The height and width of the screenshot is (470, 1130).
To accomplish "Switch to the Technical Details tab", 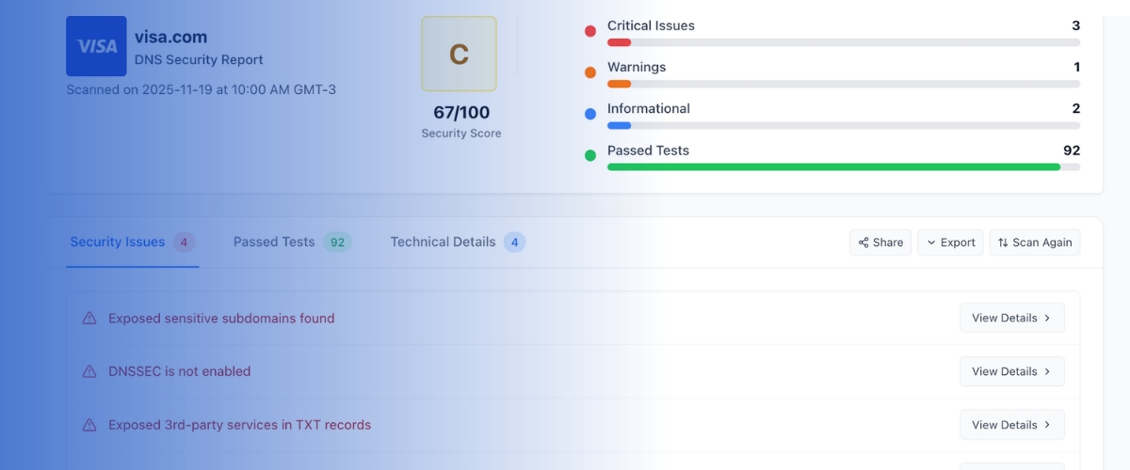I will click(x=458, y=243).
